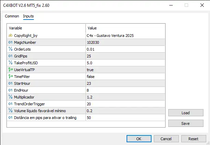Viewport: 210px width, 145px height.
Task: Click the integer icon next to GridPips
Action: point(10,56)
